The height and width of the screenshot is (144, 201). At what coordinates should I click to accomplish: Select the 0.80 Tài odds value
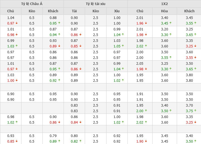tap(74, 136)
